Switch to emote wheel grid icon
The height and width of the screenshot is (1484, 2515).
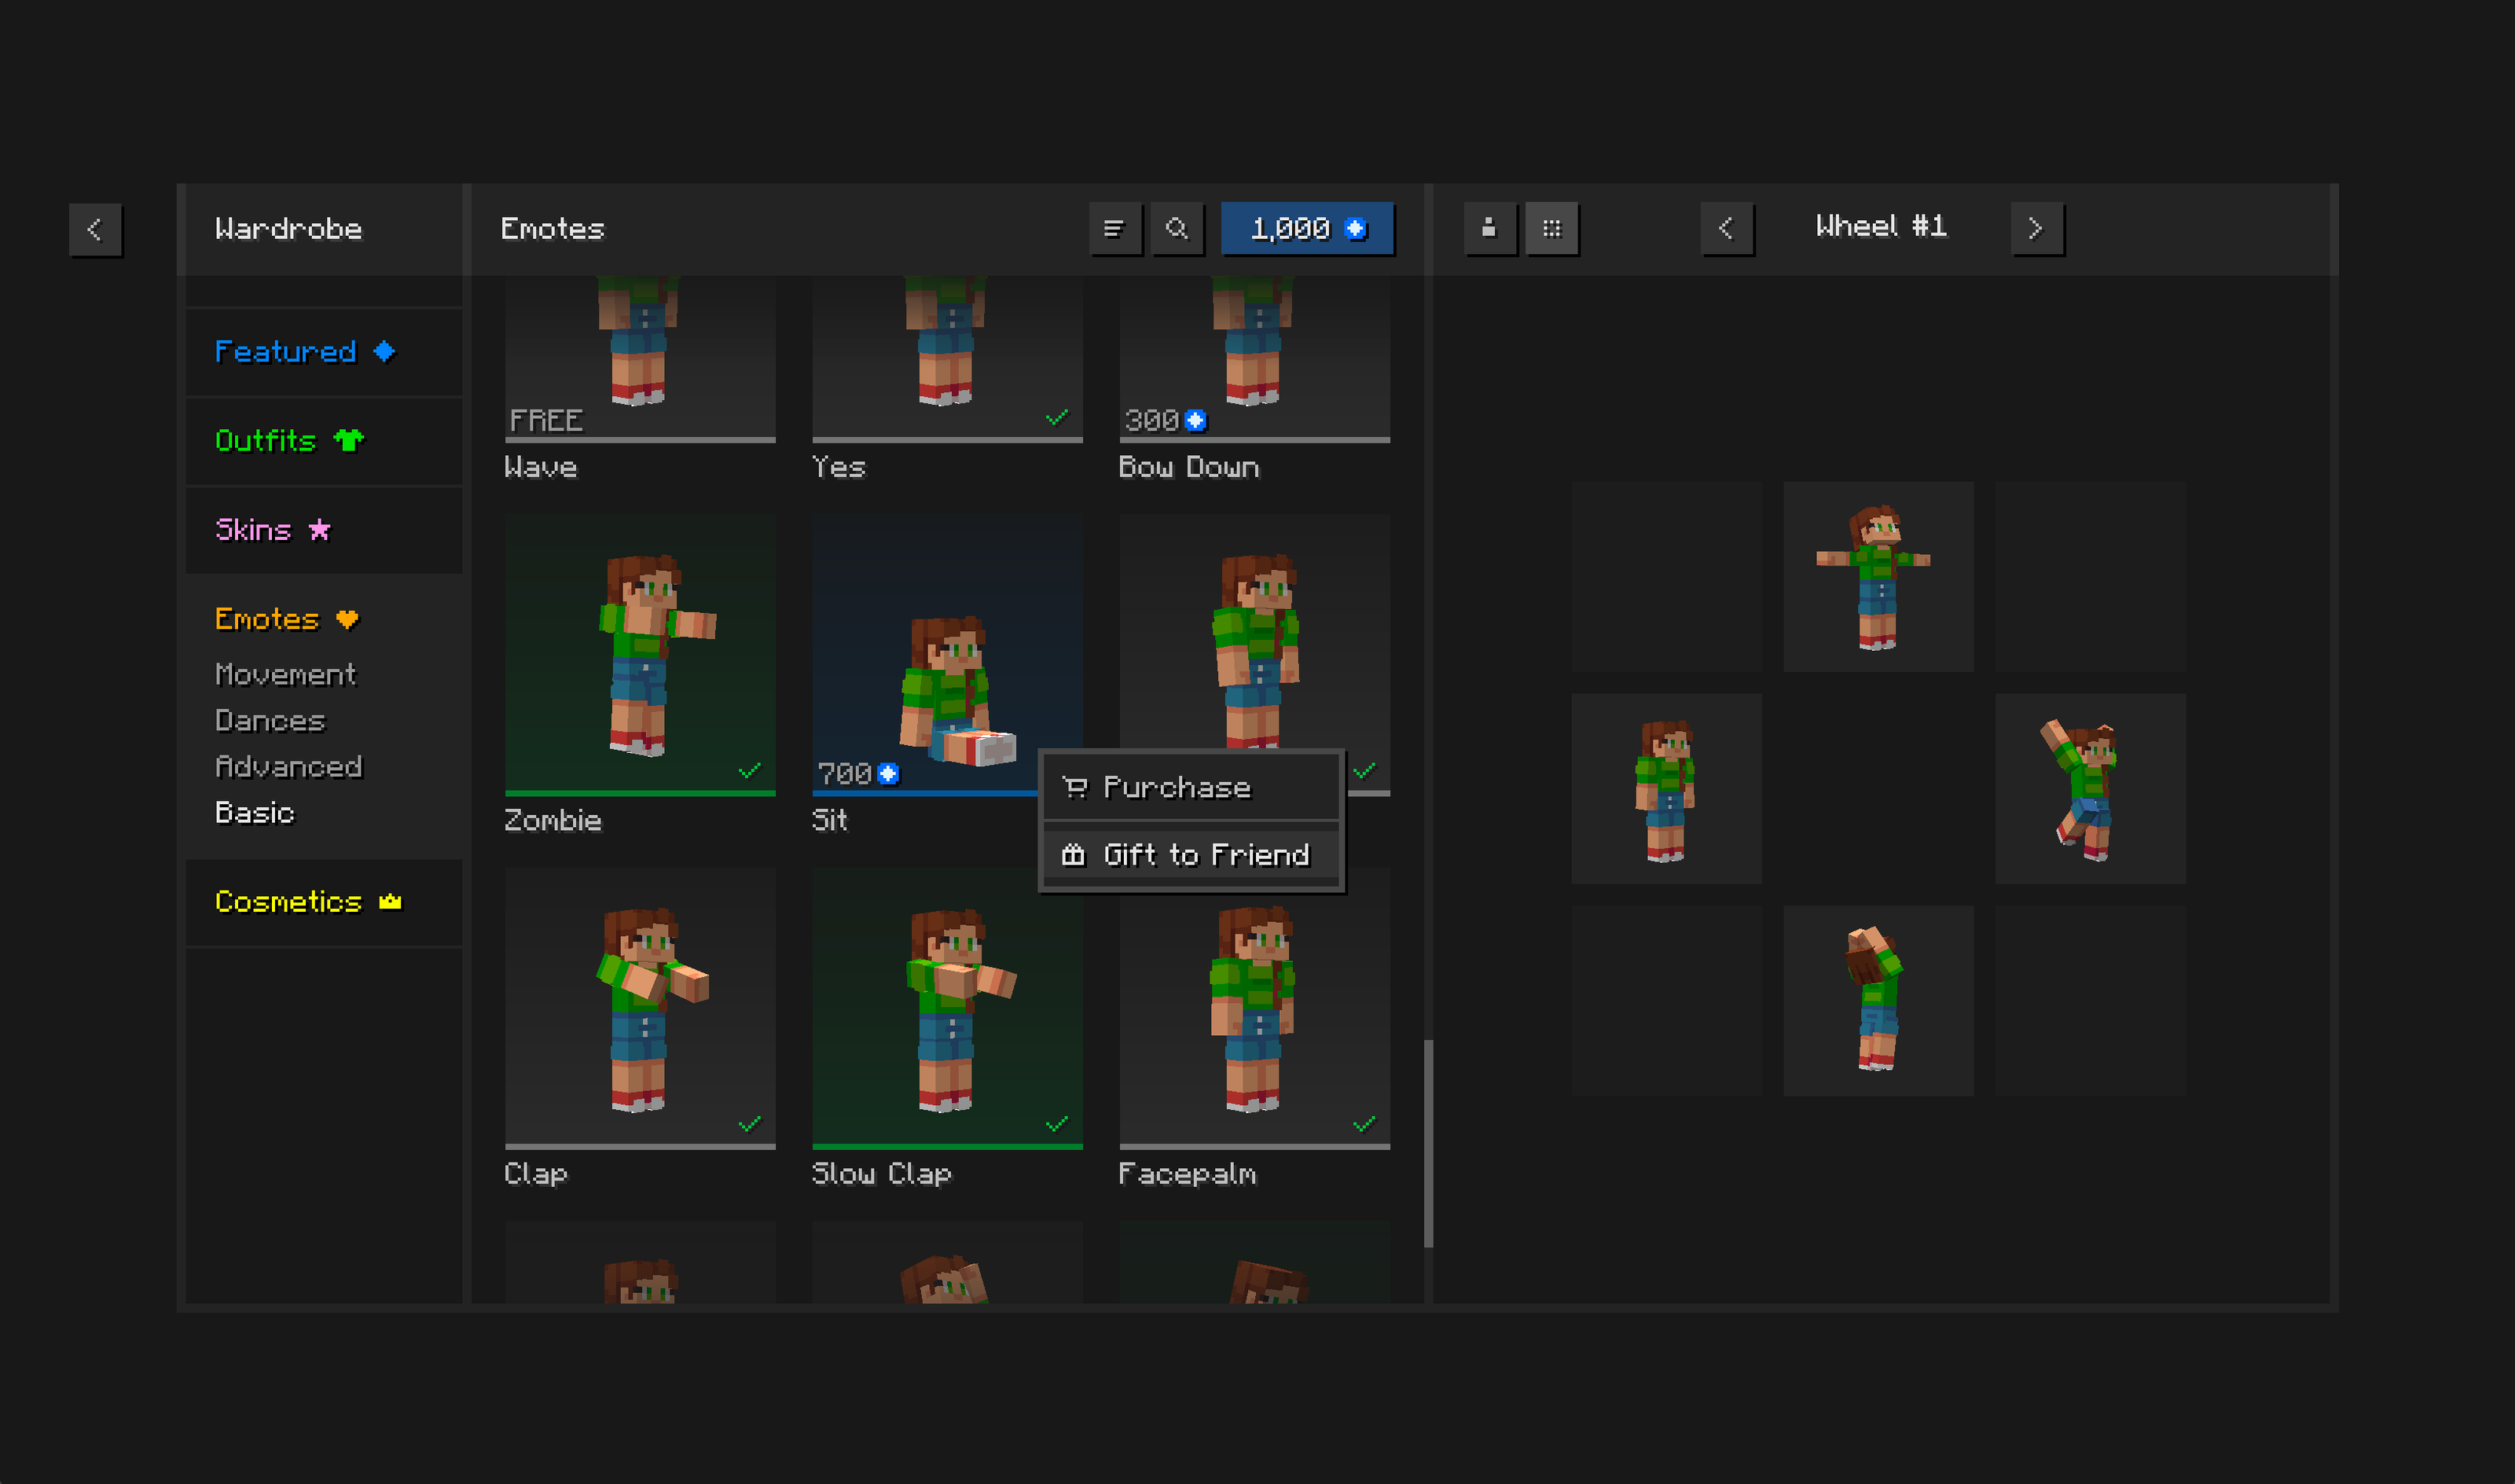coord(1551,229)
